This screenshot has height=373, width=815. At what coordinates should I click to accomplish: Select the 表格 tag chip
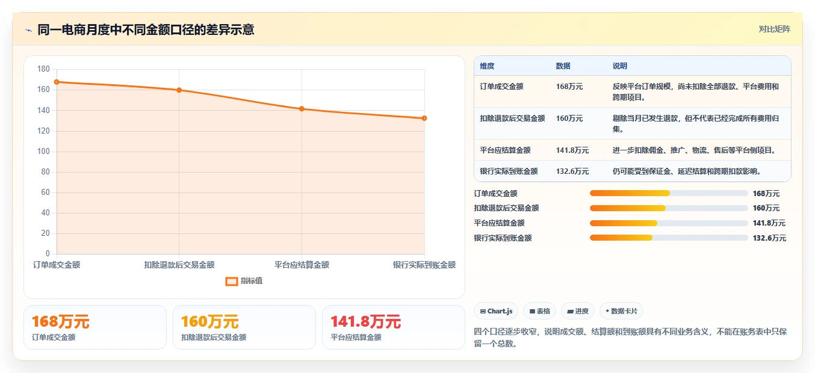pyautogui.click(x=540, y=311)
